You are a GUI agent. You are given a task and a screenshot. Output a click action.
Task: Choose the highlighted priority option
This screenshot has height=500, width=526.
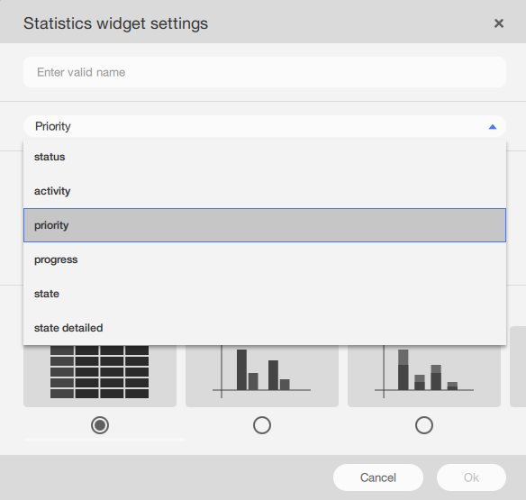265,225
